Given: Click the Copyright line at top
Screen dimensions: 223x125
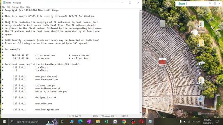Looking at the screenshot, I should pyautogui.click(x=30, y=10).
